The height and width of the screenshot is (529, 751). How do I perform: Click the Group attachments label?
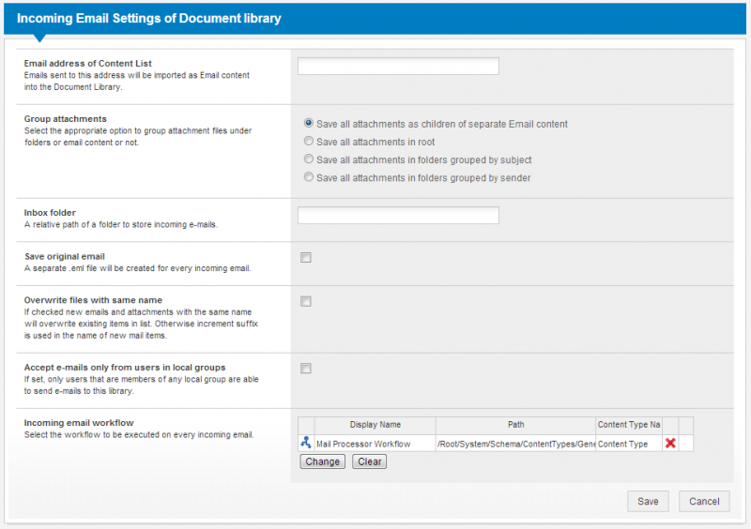pyautogui.click(x=66, y=119)
